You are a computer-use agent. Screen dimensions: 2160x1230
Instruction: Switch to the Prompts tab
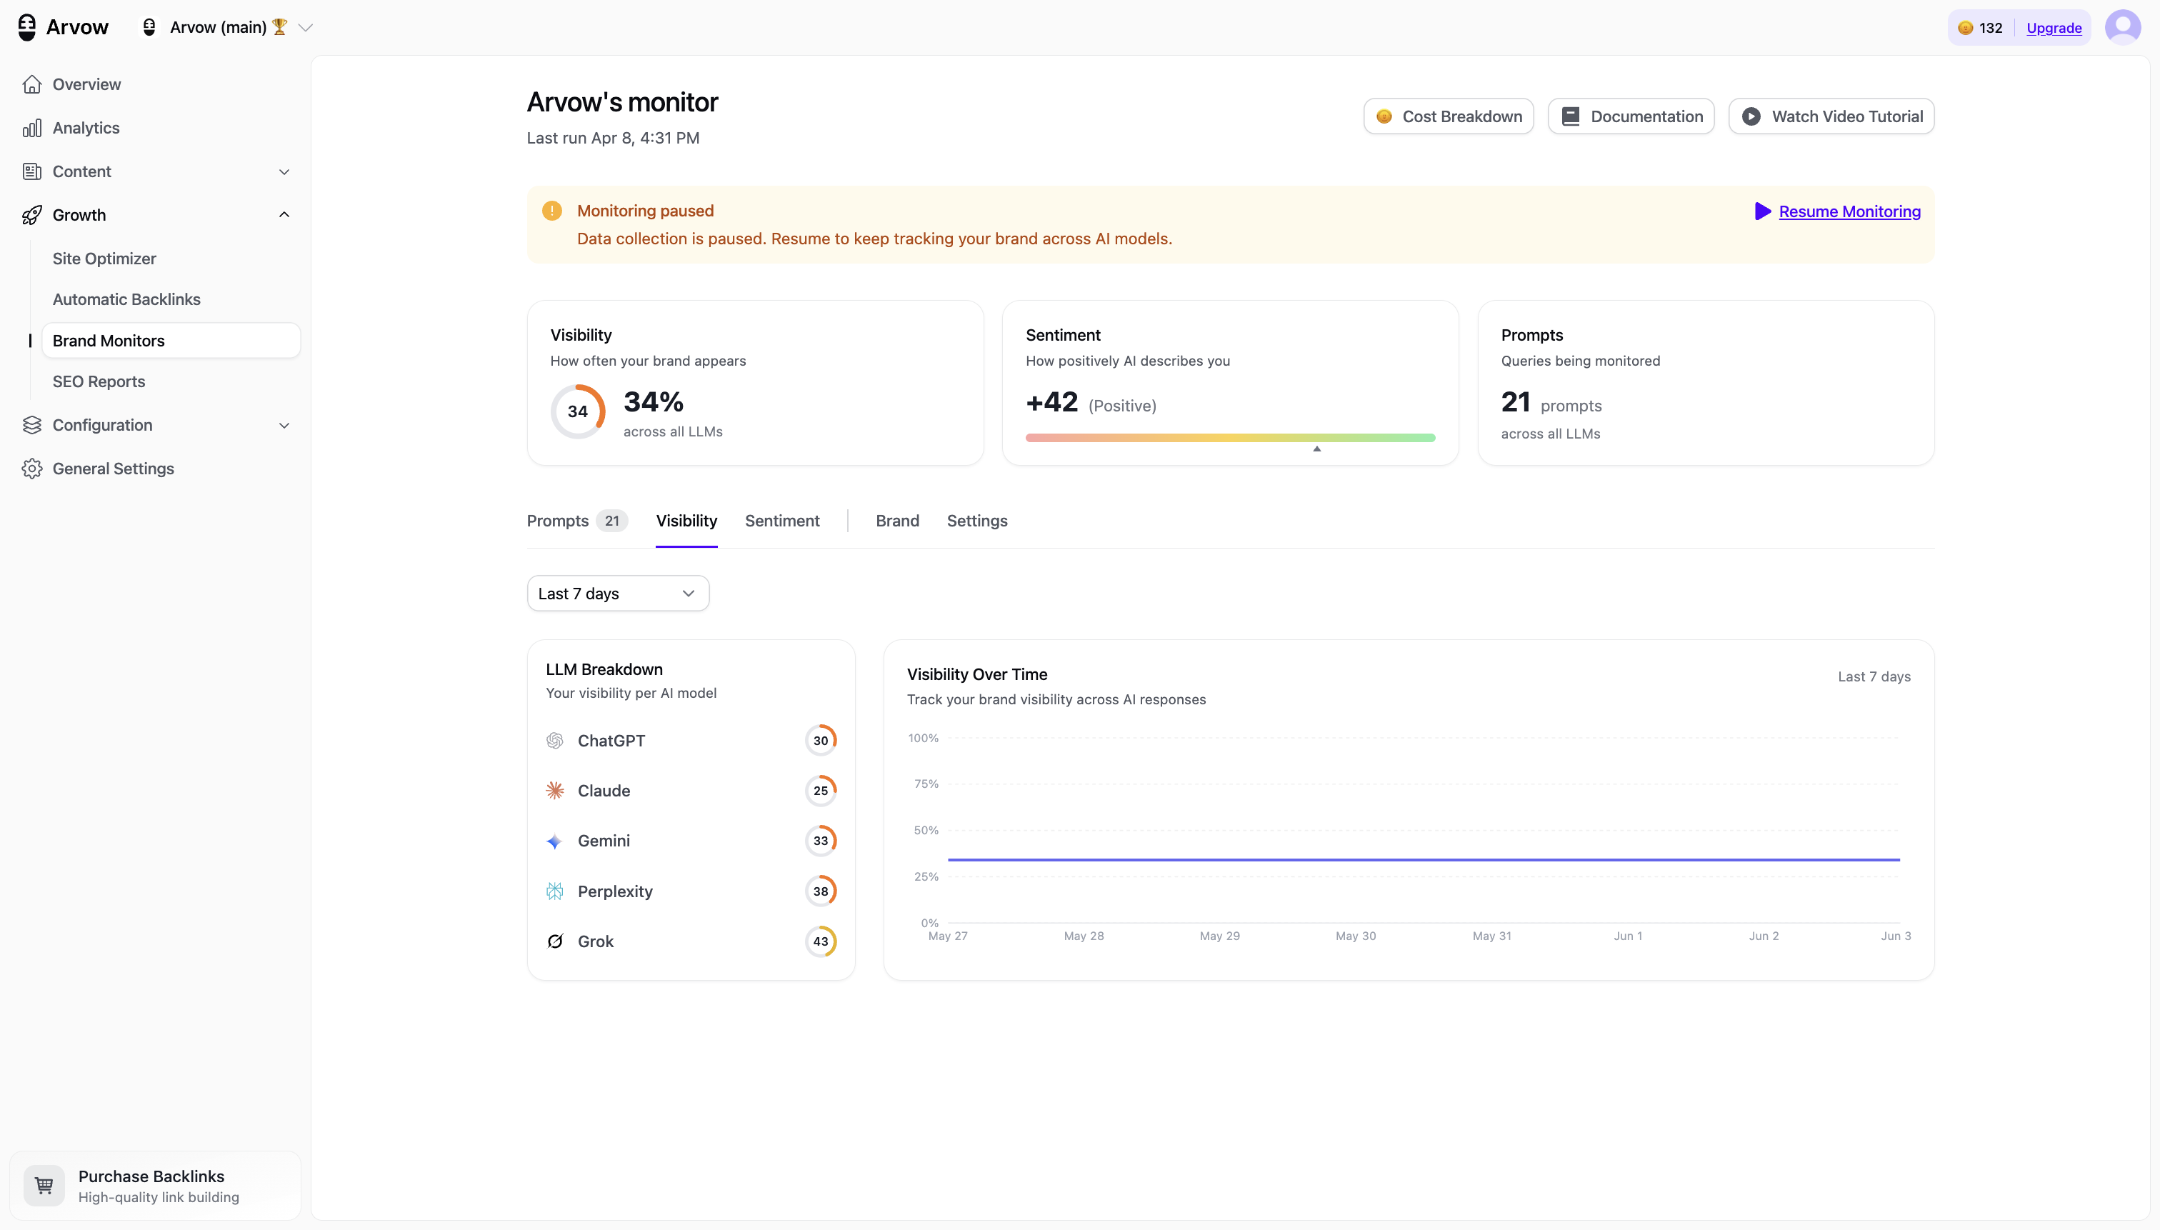point(577,521)
